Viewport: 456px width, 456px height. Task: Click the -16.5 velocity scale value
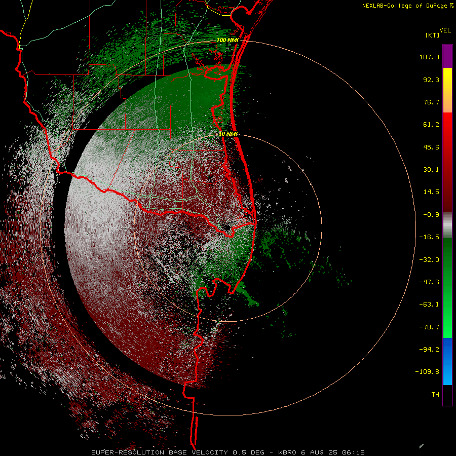tap(429, 237)
